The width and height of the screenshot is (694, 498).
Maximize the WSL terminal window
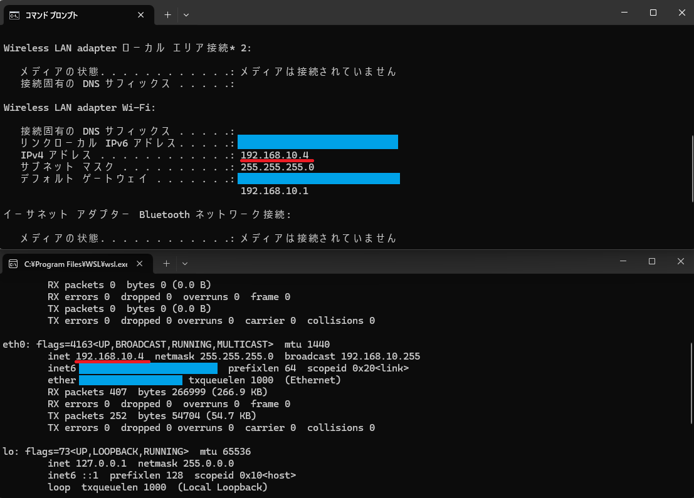[651, 261]
